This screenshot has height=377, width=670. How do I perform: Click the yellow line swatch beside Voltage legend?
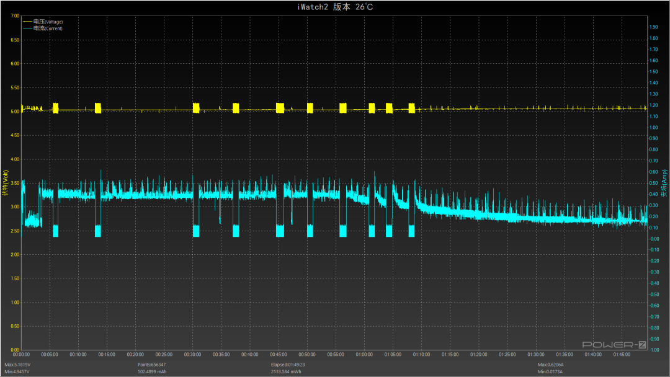pos(28,21)
